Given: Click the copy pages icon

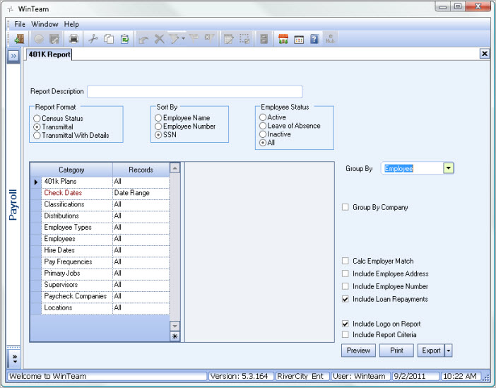Looking at the screenshot, I should [x=110, y=39].
